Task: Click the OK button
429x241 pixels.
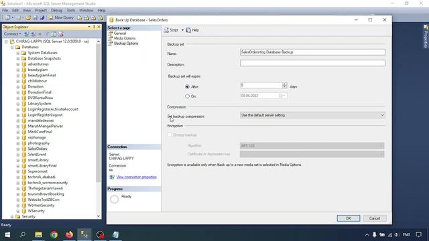Action: (x=349, y=218)
